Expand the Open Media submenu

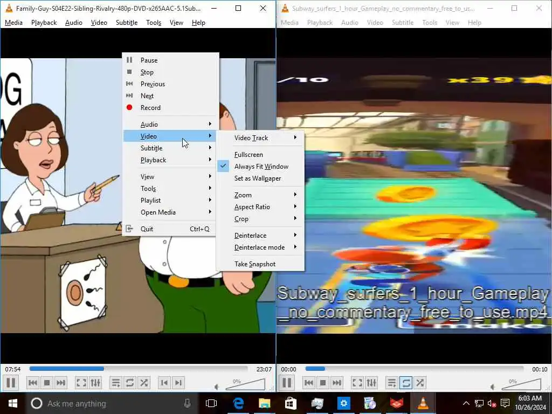pos(169,212)
